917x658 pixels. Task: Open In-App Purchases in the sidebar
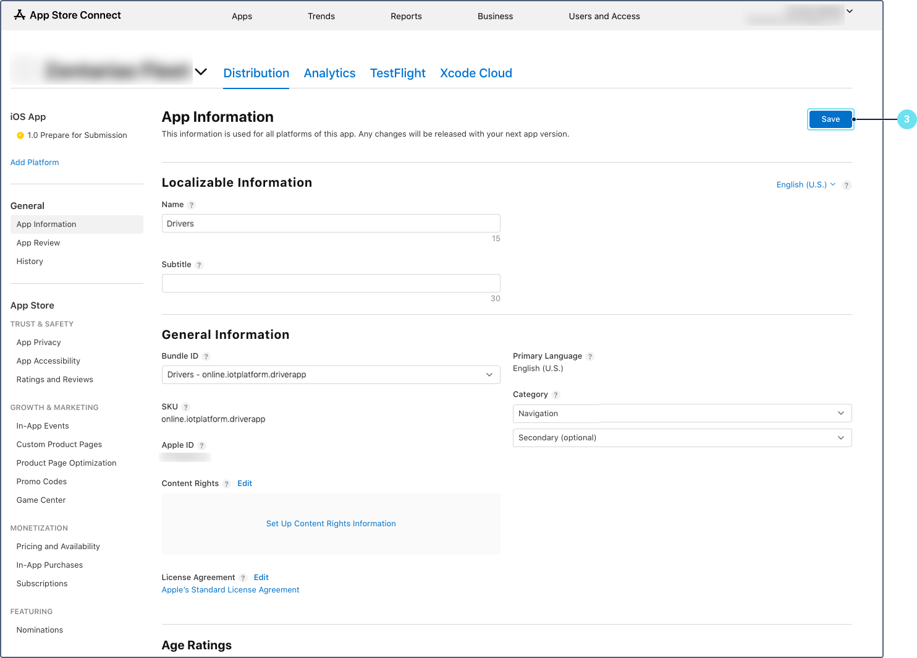pos(49,565)
